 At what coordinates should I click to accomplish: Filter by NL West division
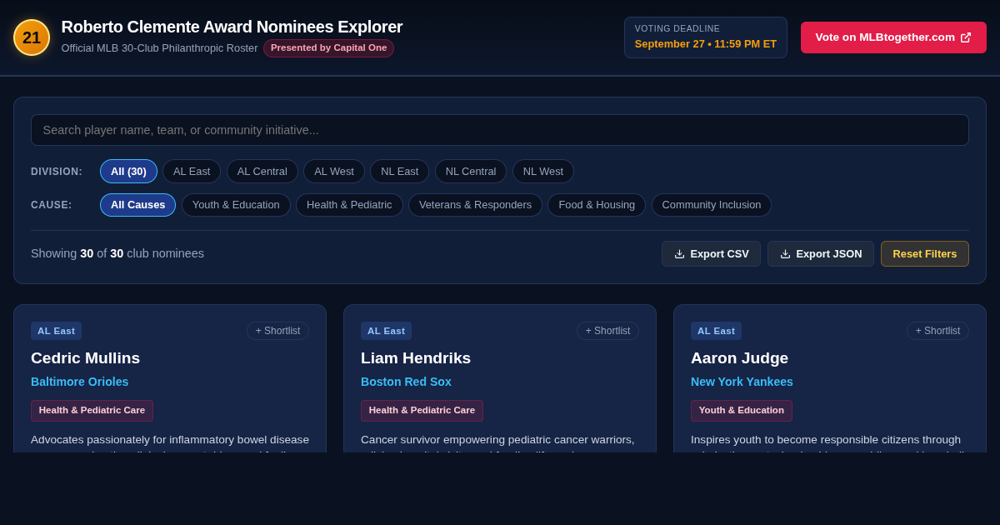[x=543, y=172]
